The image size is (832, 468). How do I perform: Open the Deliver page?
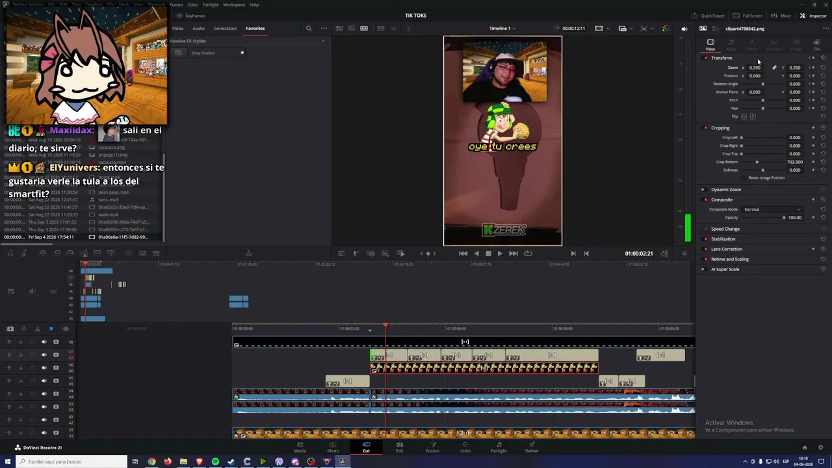pos(532,447)
